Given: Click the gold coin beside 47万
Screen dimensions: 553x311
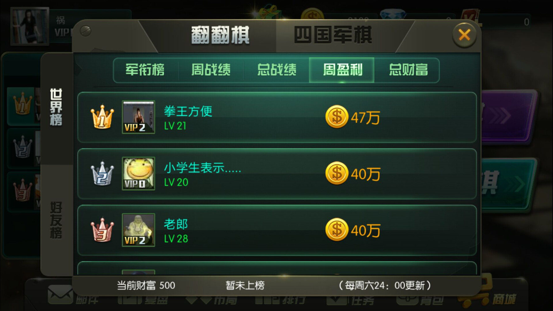Looking at the screenshot, I should (337, 117).
